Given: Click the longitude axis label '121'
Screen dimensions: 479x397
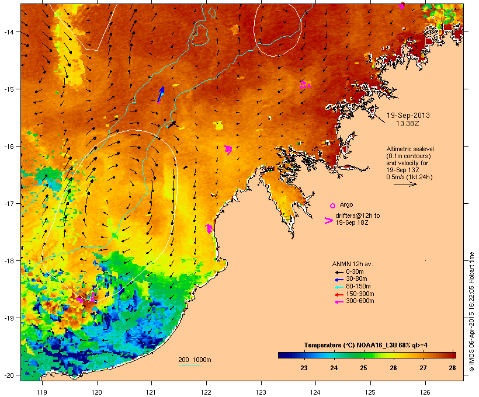Looking at the screenshot, I should click(151, 392).
